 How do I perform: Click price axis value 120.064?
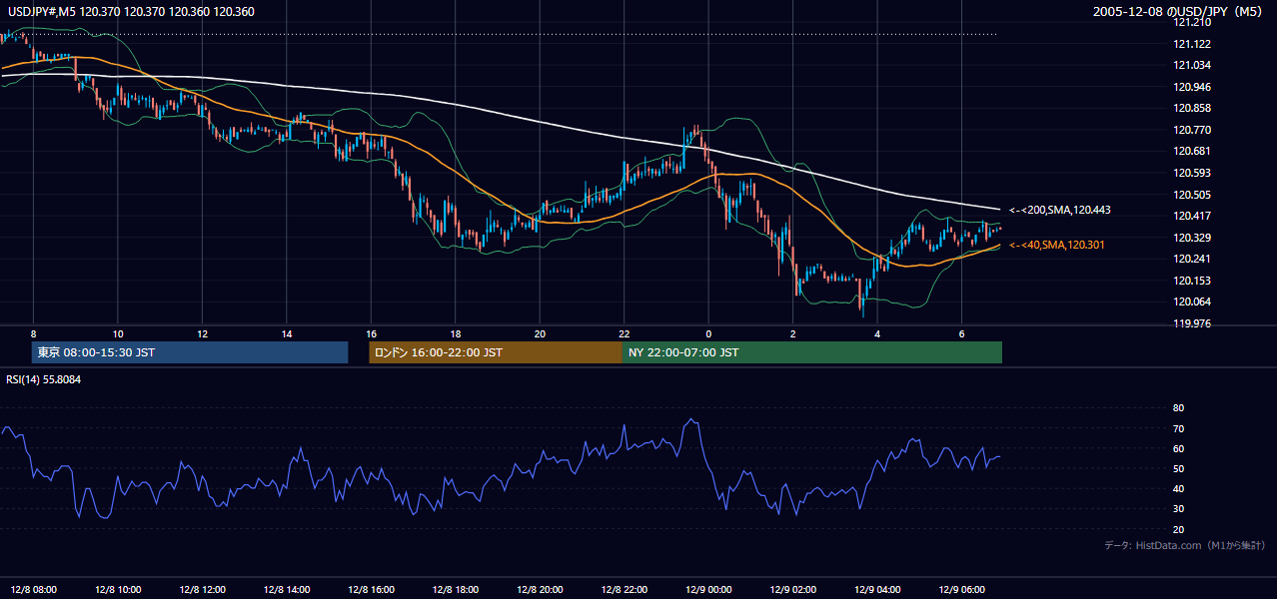coord(1192,301)
